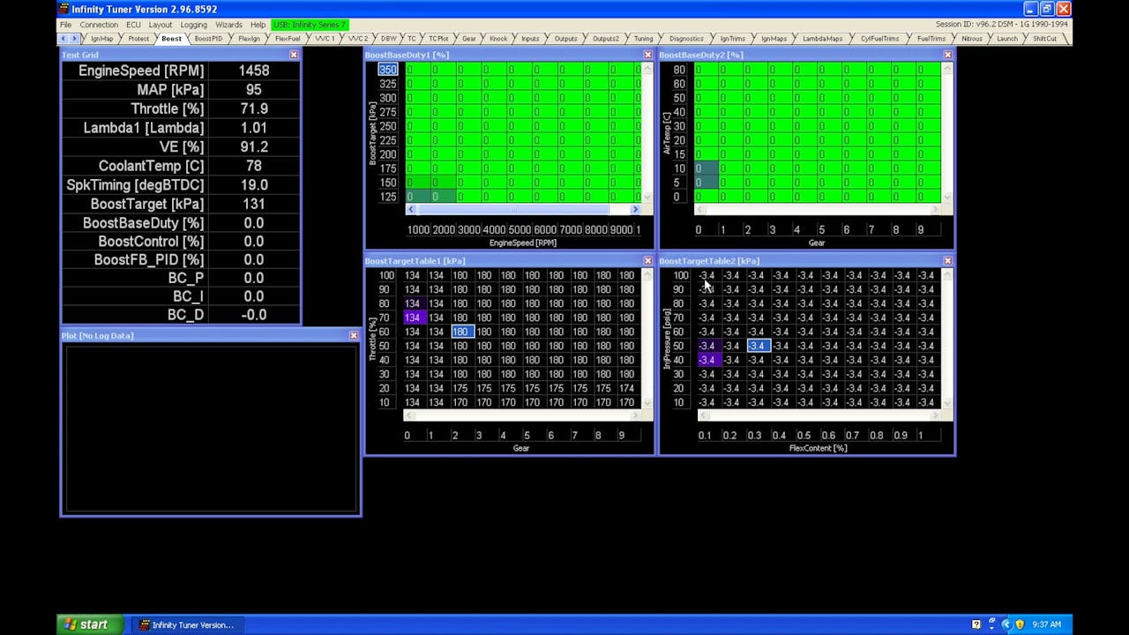Image resolution: width=1129 pixels, height=635 pixels.
Task: Open the Logging menu
Action: coord(193,25)
